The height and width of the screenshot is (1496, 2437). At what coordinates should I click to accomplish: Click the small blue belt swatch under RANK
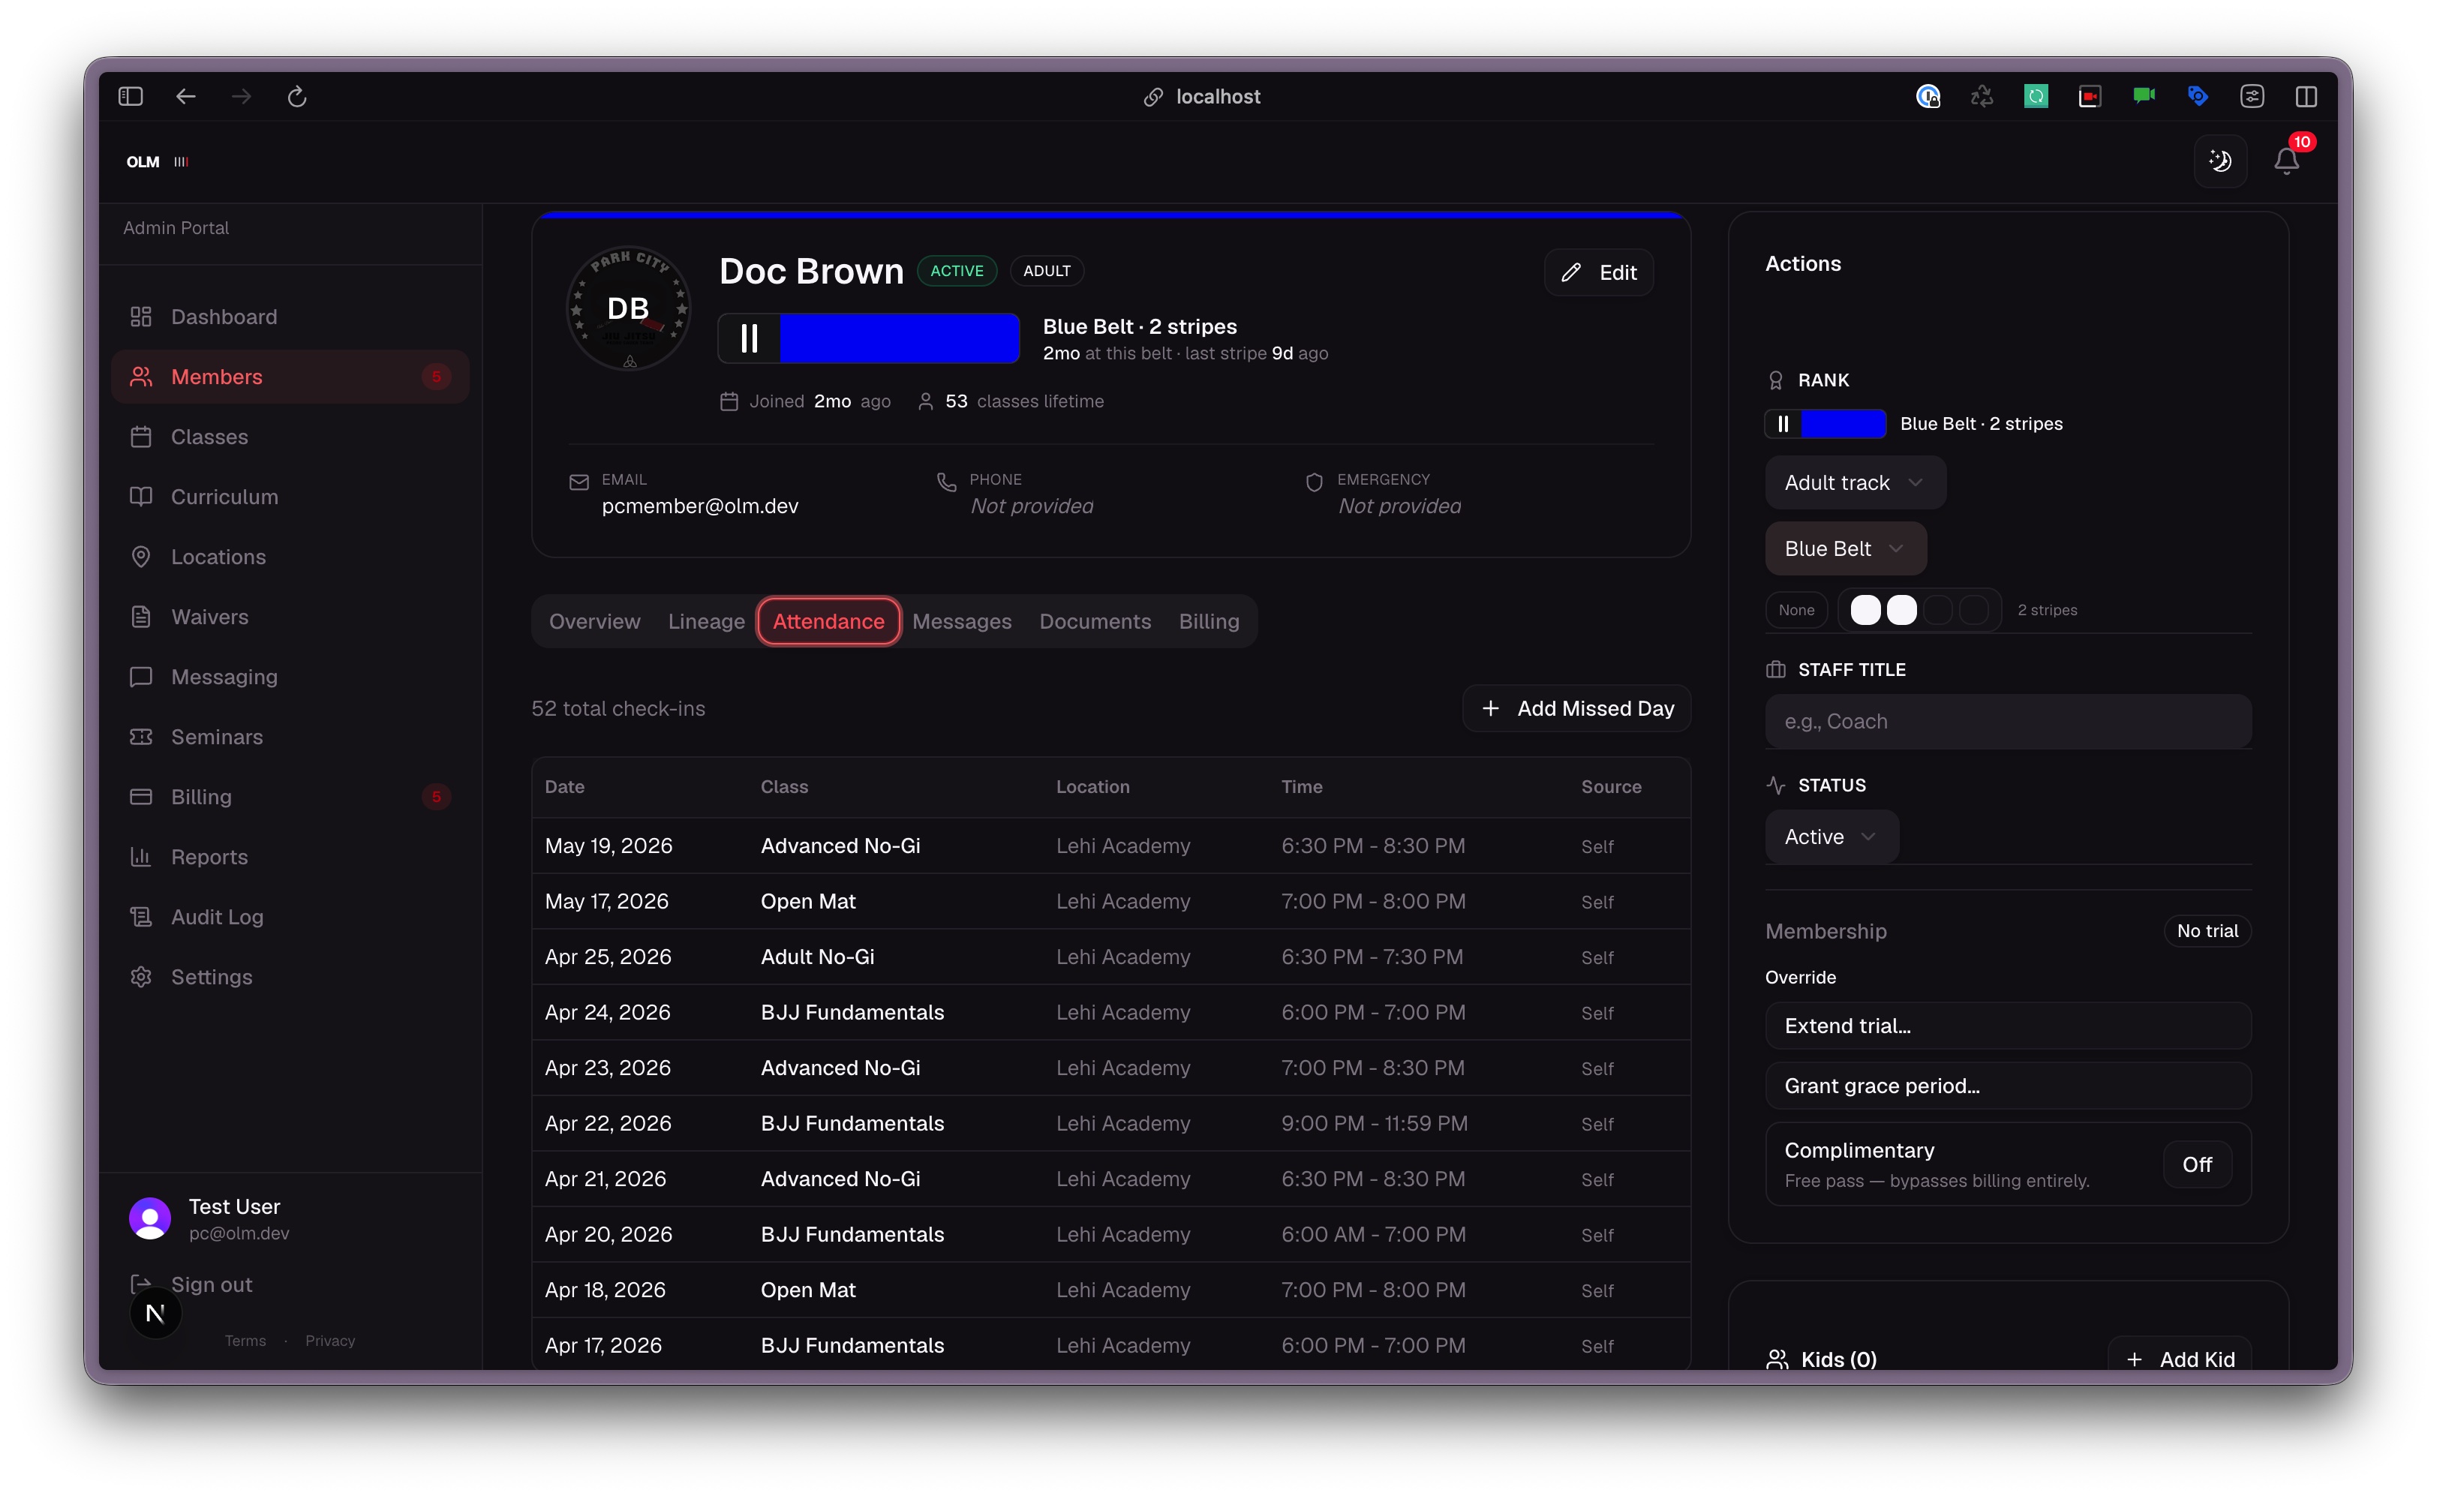[x=1825, y=423]
